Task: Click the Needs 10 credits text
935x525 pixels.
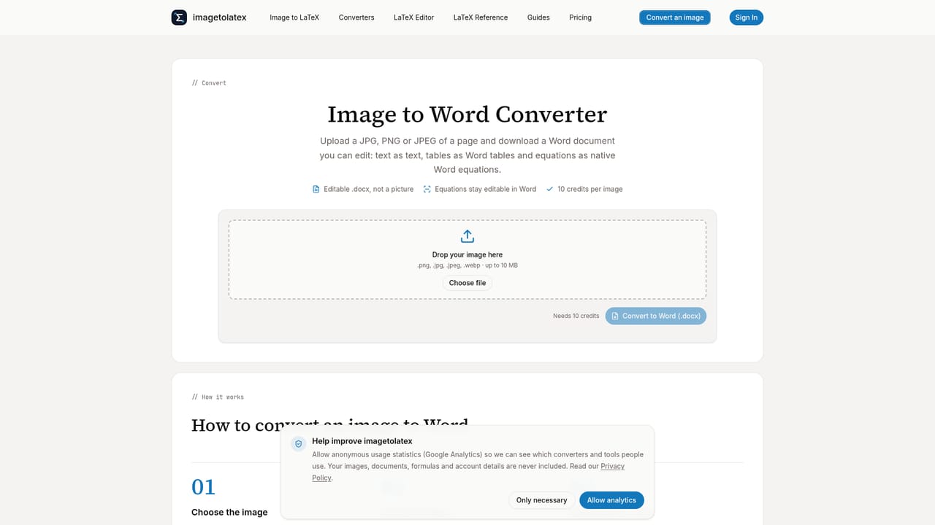Action: [576, 316]
